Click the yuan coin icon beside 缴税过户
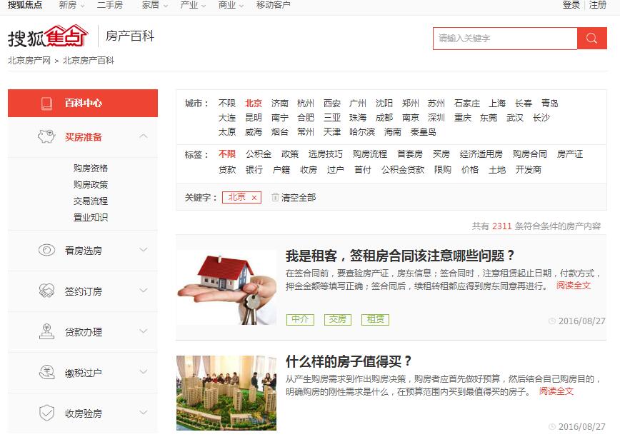The image size is (620, 437). coord(46,372)
